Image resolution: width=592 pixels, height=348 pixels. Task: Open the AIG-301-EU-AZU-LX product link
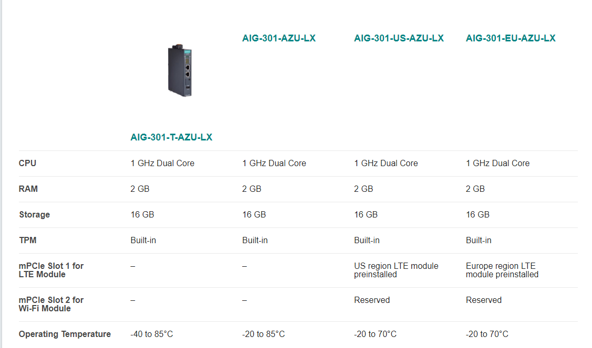tap(511, 38)
